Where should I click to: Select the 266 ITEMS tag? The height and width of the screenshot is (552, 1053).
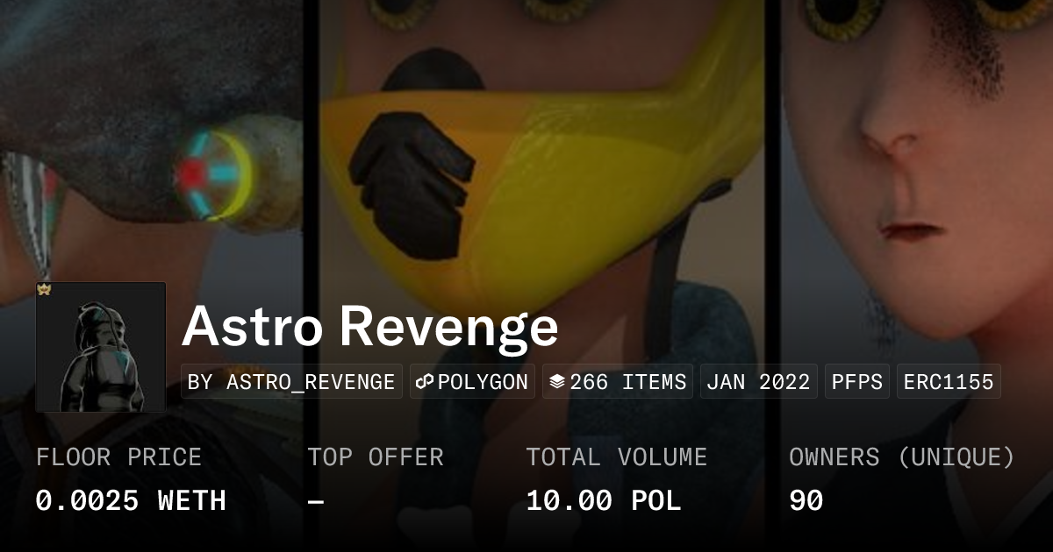point(618,382)
